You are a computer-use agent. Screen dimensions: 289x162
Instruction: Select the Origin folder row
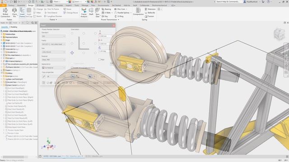tap(8, 40)
